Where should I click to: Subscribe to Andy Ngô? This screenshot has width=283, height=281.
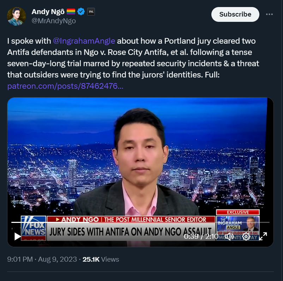pos(235,14)
